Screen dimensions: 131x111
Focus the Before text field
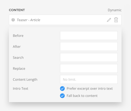coord(89,36)
